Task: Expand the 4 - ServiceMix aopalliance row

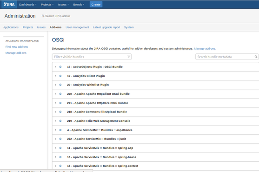Action: [x=56, y=130]
